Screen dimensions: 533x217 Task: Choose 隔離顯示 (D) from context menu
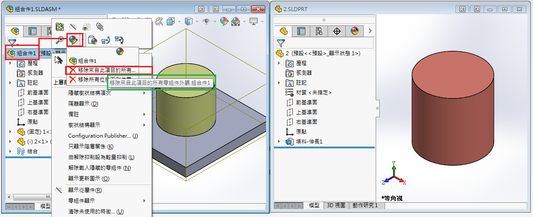point(101,103)
